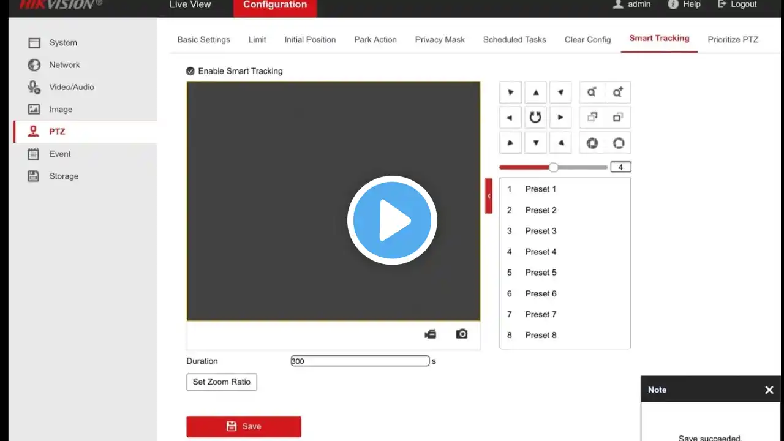This screenshot has height=441, width=784.
Task: Click the PTZ speed value box
Action: pyautogui.click(x=620, y=167)
